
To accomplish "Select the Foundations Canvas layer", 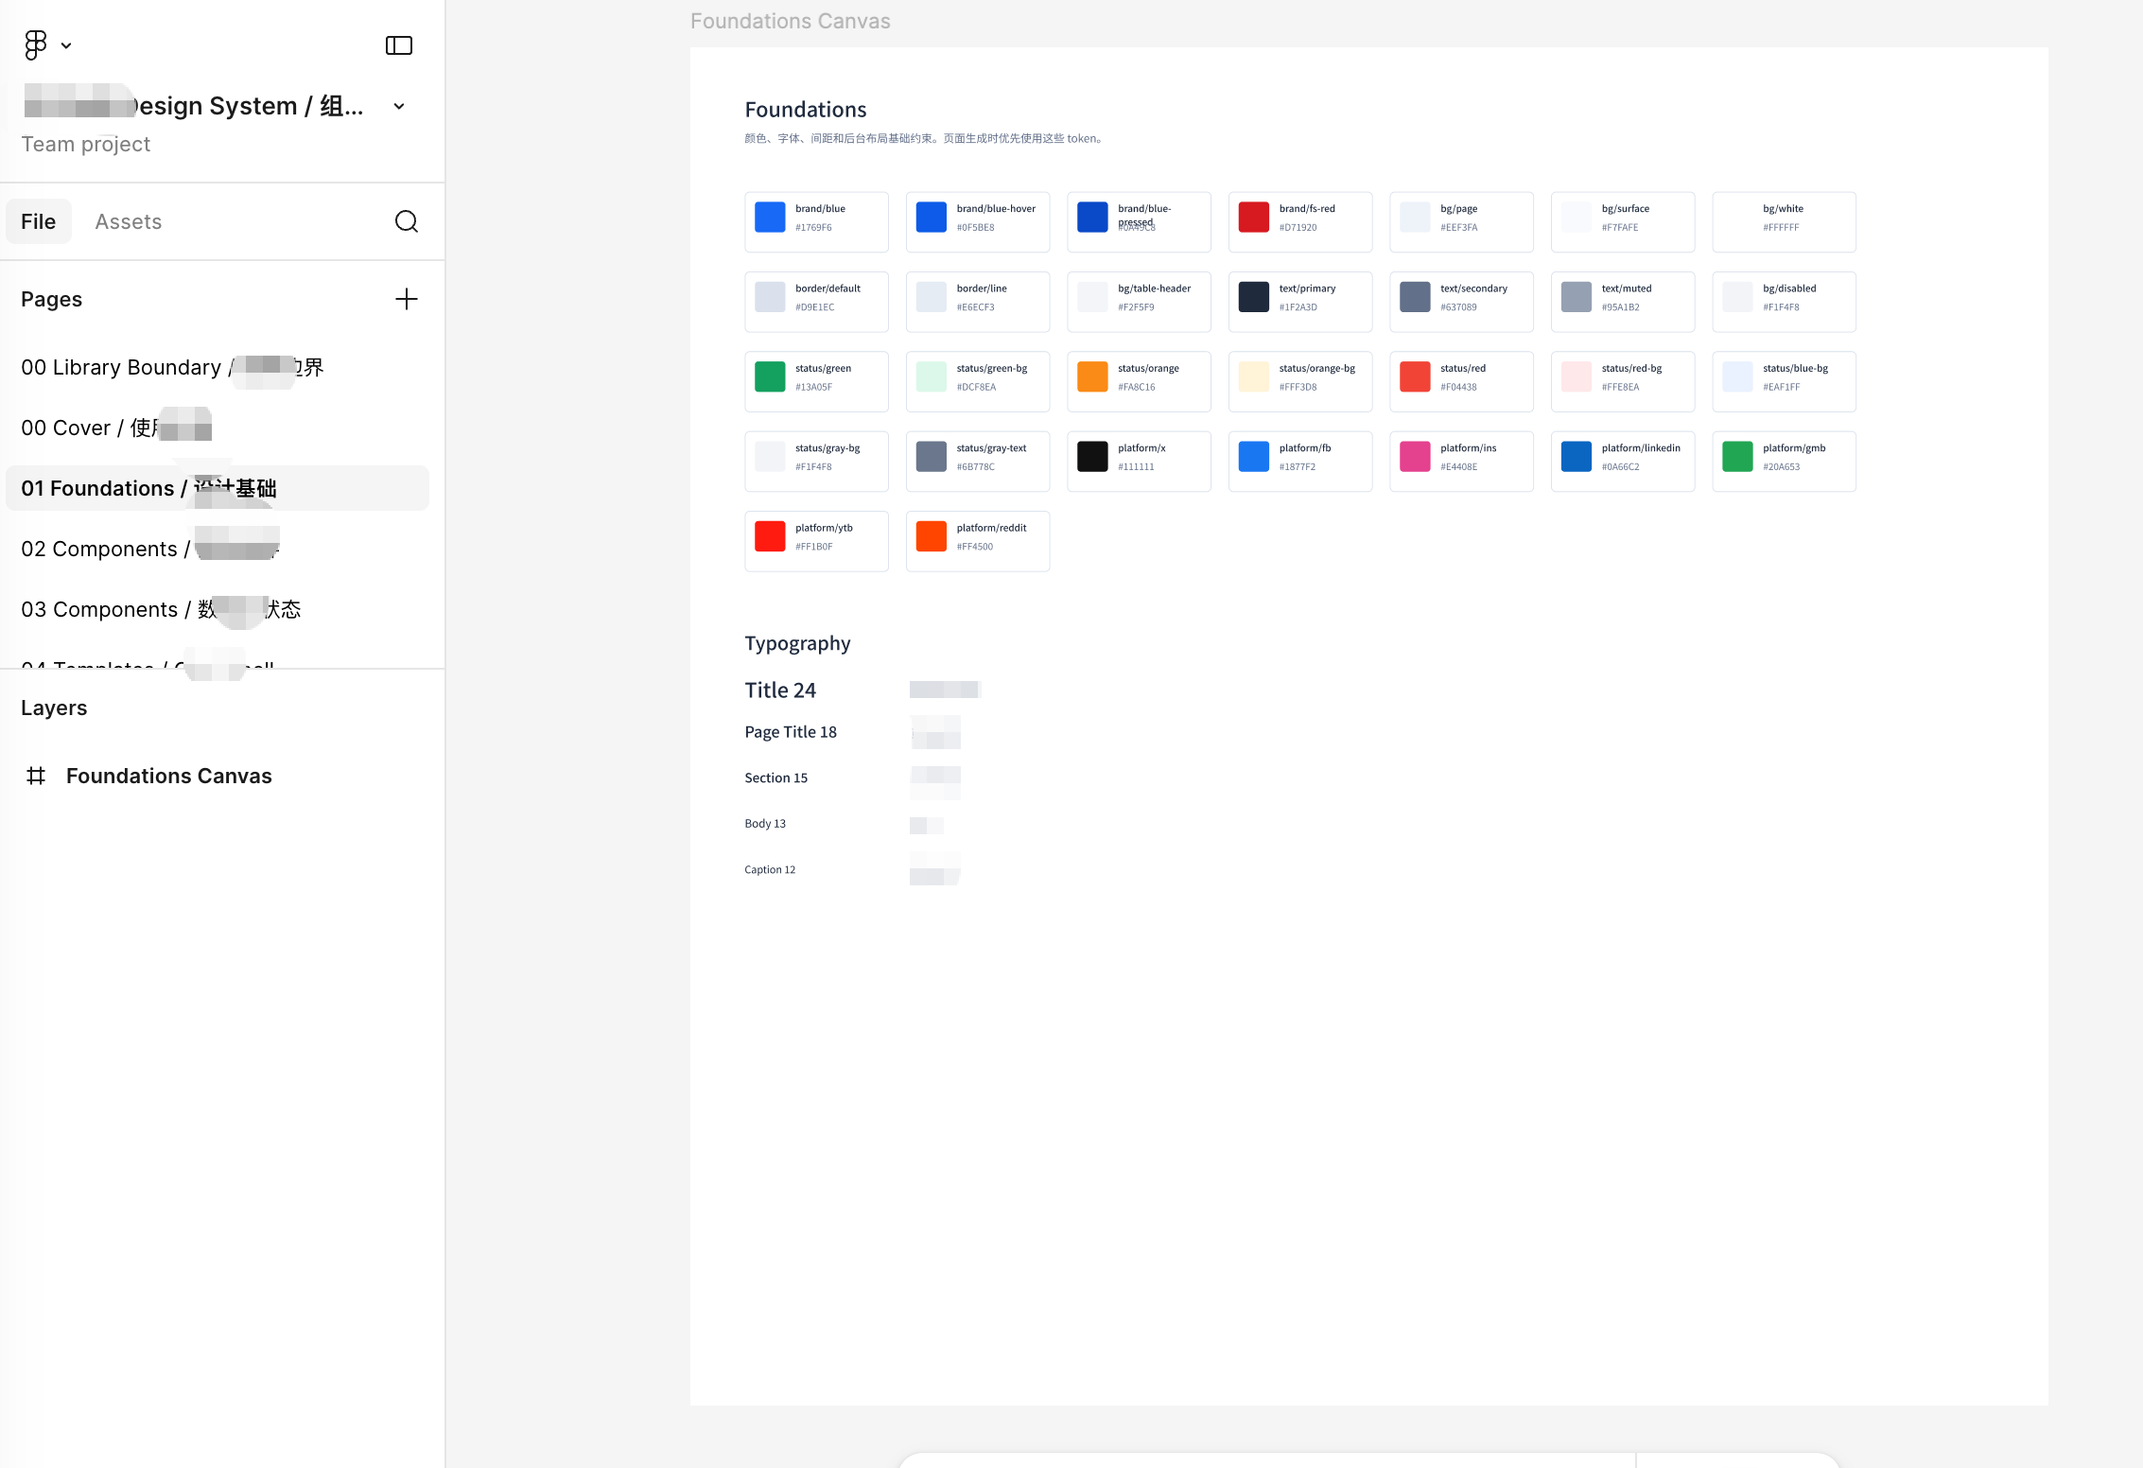I will [168, 776].
